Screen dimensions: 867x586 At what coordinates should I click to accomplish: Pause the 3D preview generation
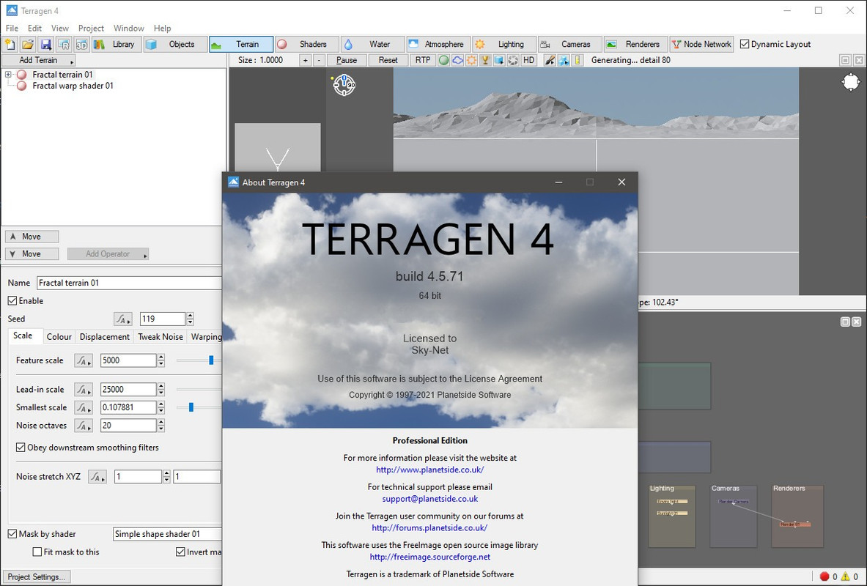tap(347, 60)
